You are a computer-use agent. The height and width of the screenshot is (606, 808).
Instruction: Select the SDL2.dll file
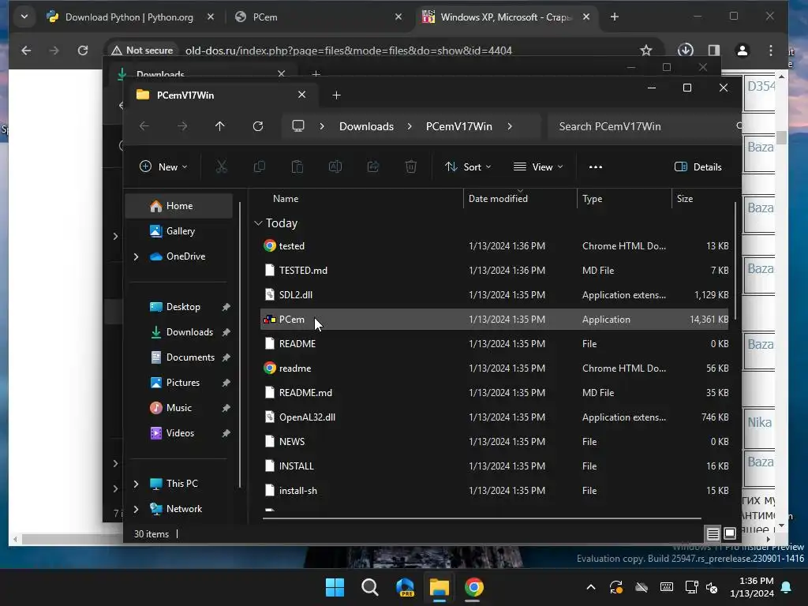495,295
